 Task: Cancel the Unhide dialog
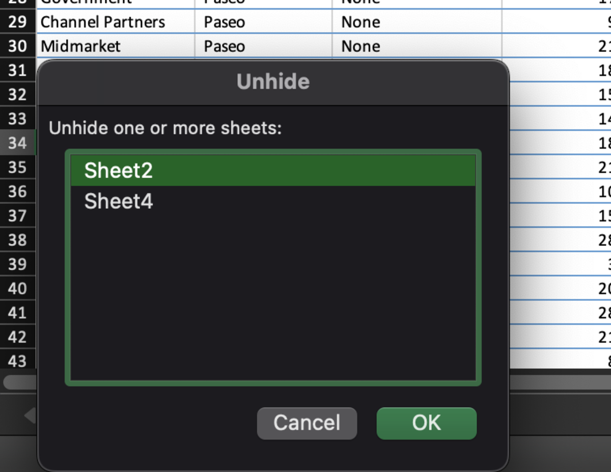tap(307, 423)
